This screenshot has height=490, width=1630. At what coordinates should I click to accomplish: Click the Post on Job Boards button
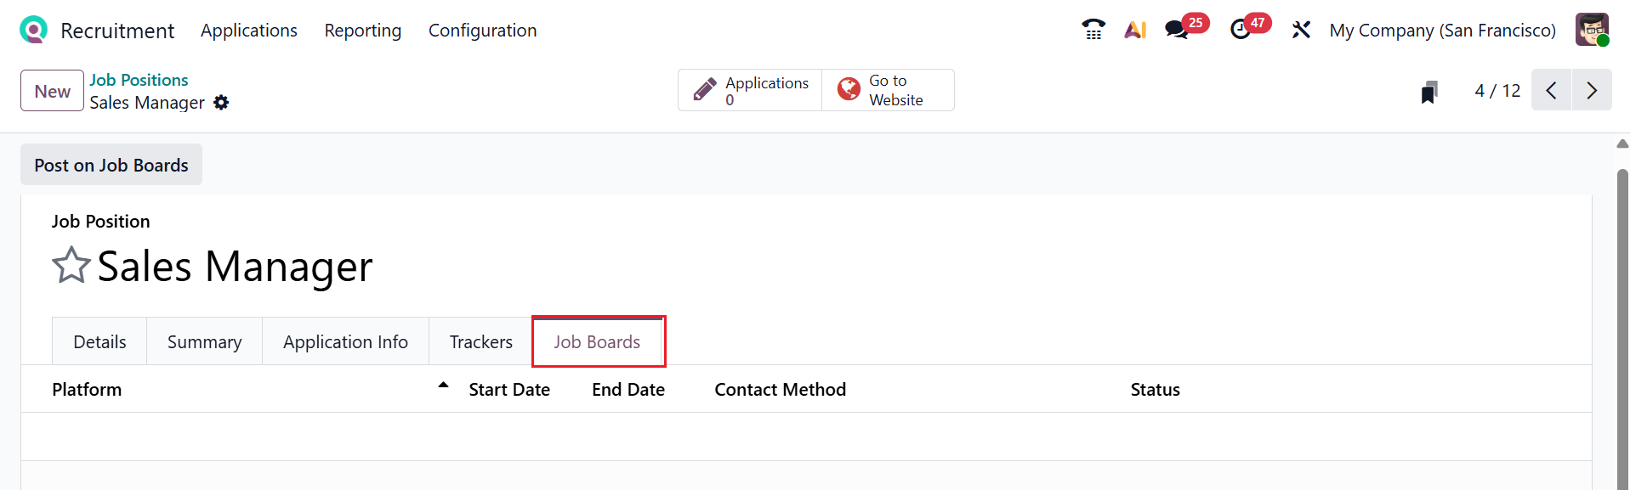(111, 165)
